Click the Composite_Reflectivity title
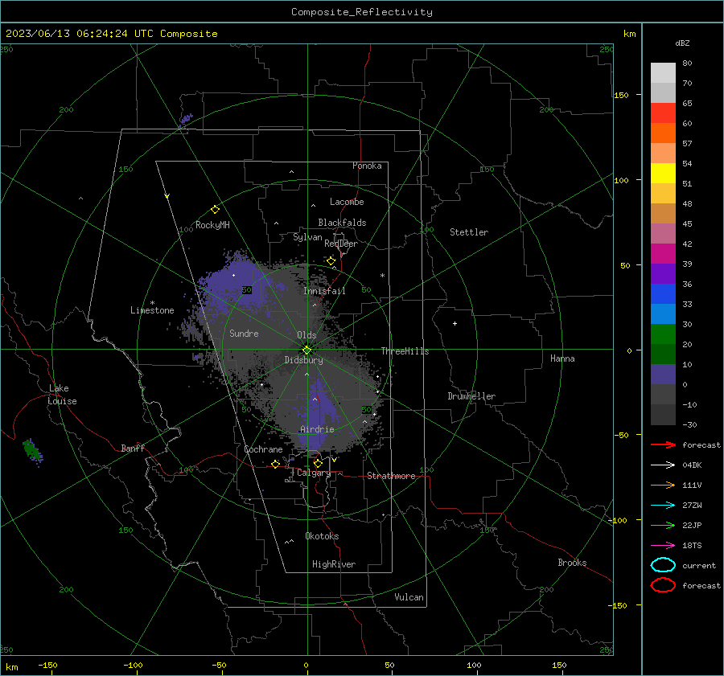 tap(362, 12)
